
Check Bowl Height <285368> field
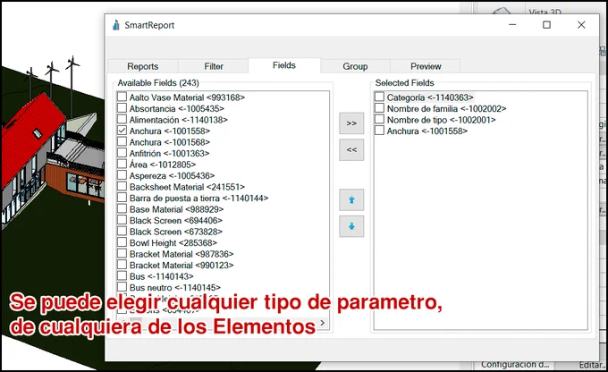coord(122,242)
